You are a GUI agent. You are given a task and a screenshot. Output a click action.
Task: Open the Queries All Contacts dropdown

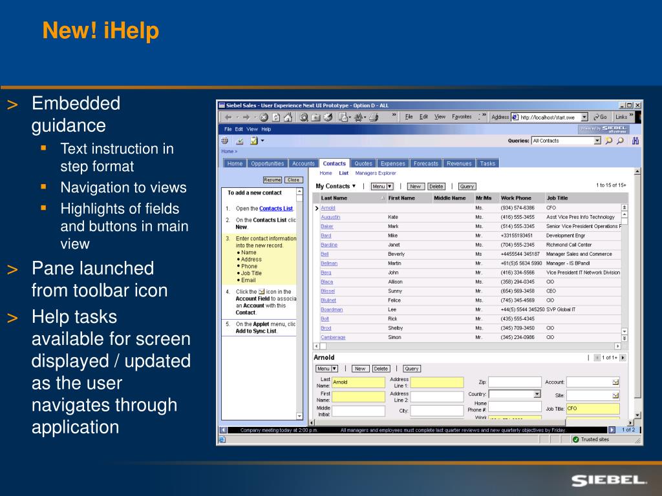pyautogui.click(x=597, y=141)
